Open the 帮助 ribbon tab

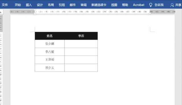pyautogui.click(x=125, y=5)
